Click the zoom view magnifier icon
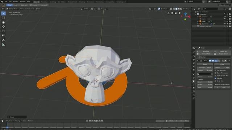This screenshot has width=232, height=130. coord(179,13)
